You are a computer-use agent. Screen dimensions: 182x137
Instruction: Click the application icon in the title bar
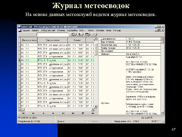19,27
